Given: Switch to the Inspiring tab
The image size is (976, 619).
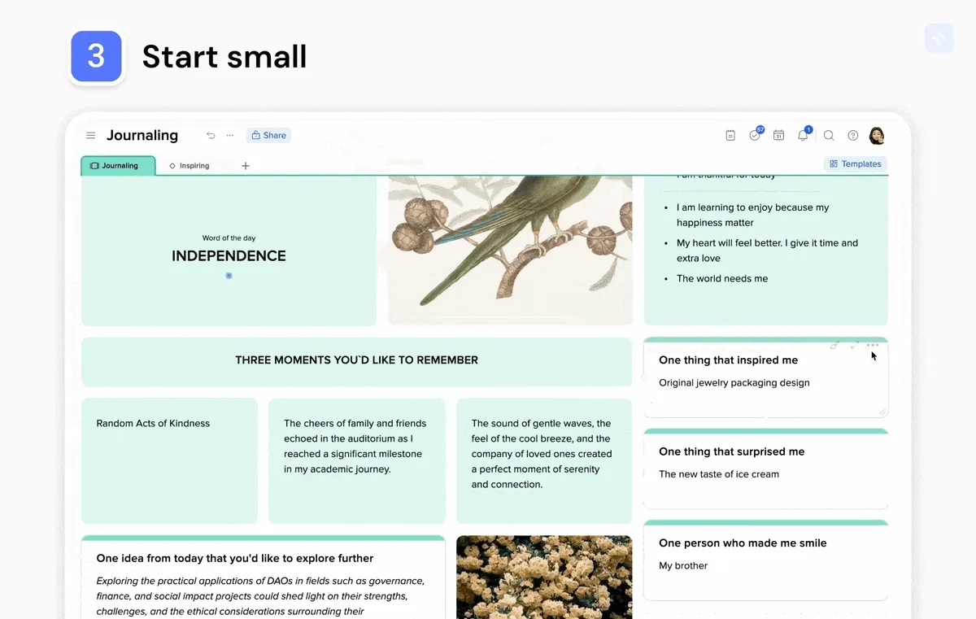Looking at the screenshot, I should point(189,166).
